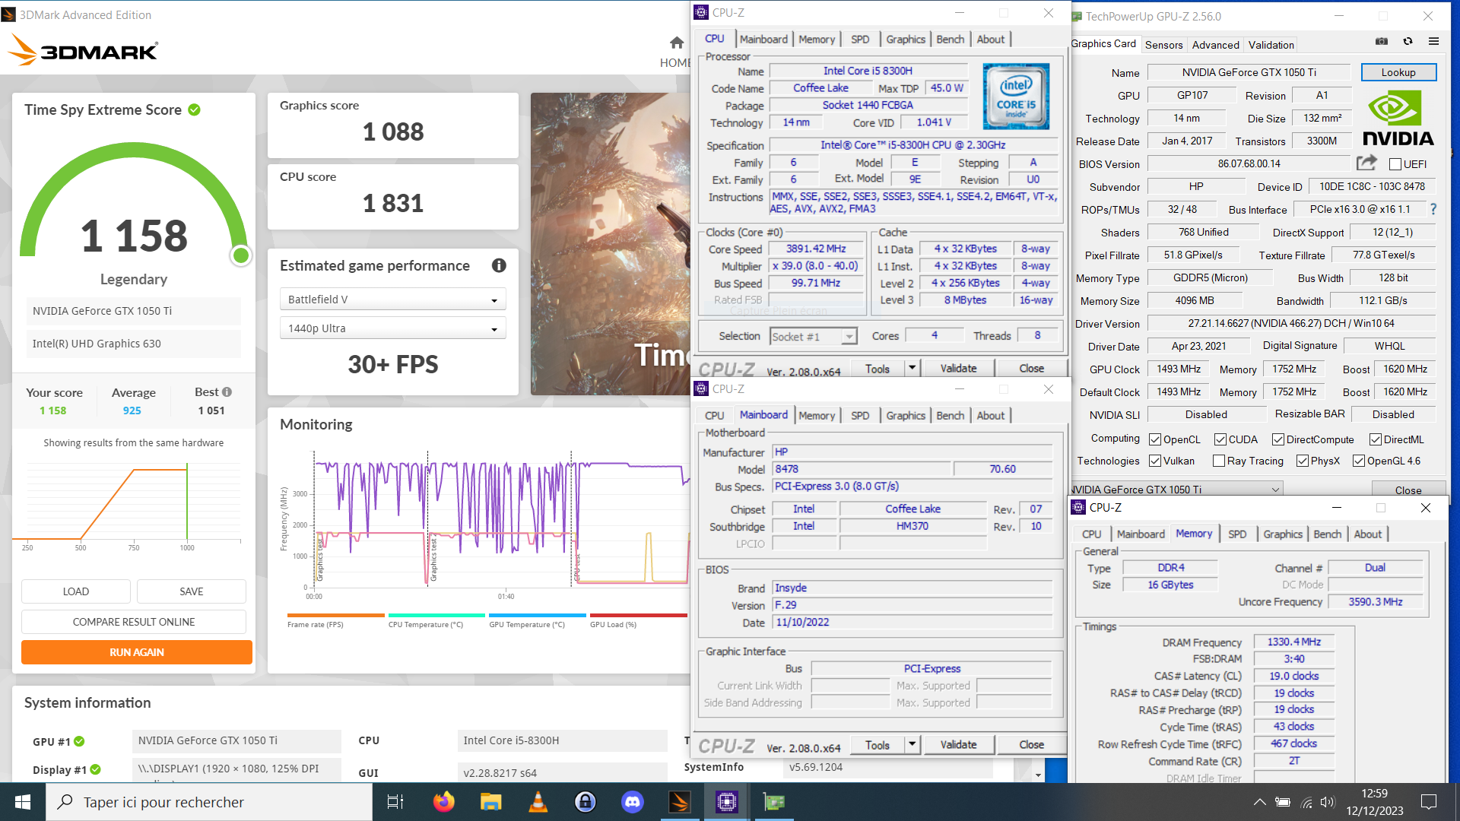This screenshot has width=1460, height=821.
Task: Click GPU #1 green check icon
Action: pos(79,741)
